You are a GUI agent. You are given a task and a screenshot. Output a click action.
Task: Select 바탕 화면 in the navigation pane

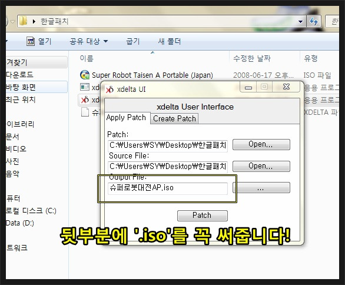(x=21, y=87)
